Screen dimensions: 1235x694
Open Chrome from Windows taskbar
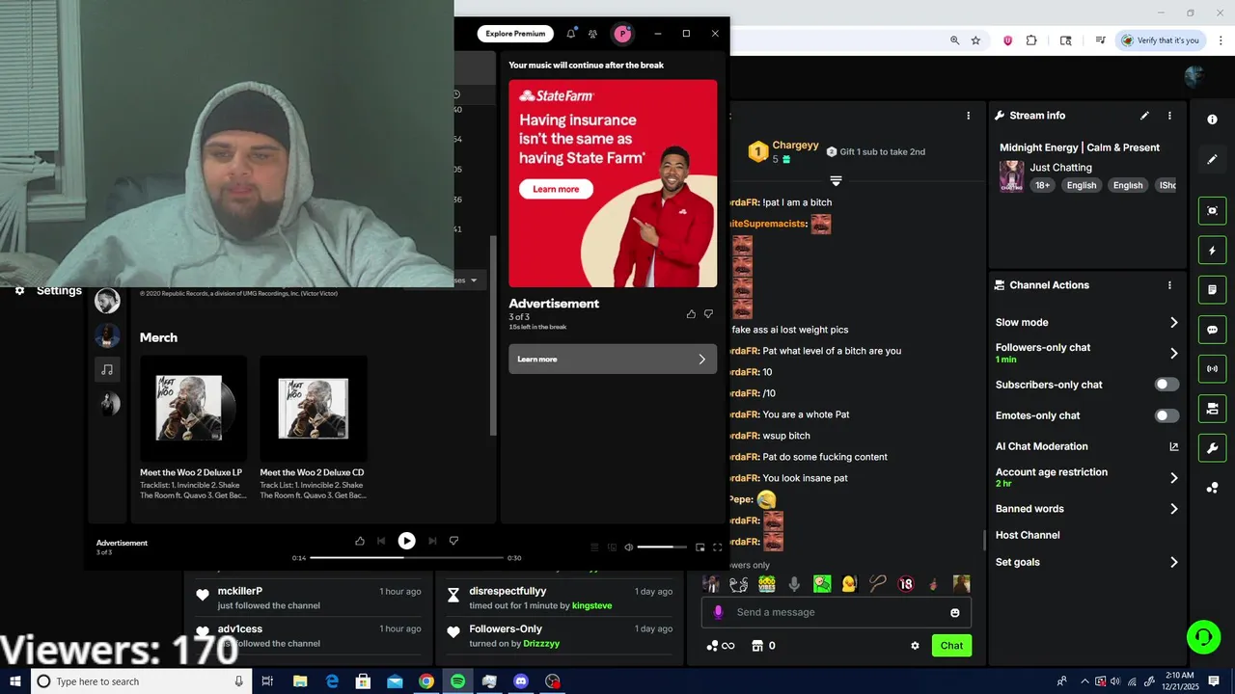(x=426, y=681)
